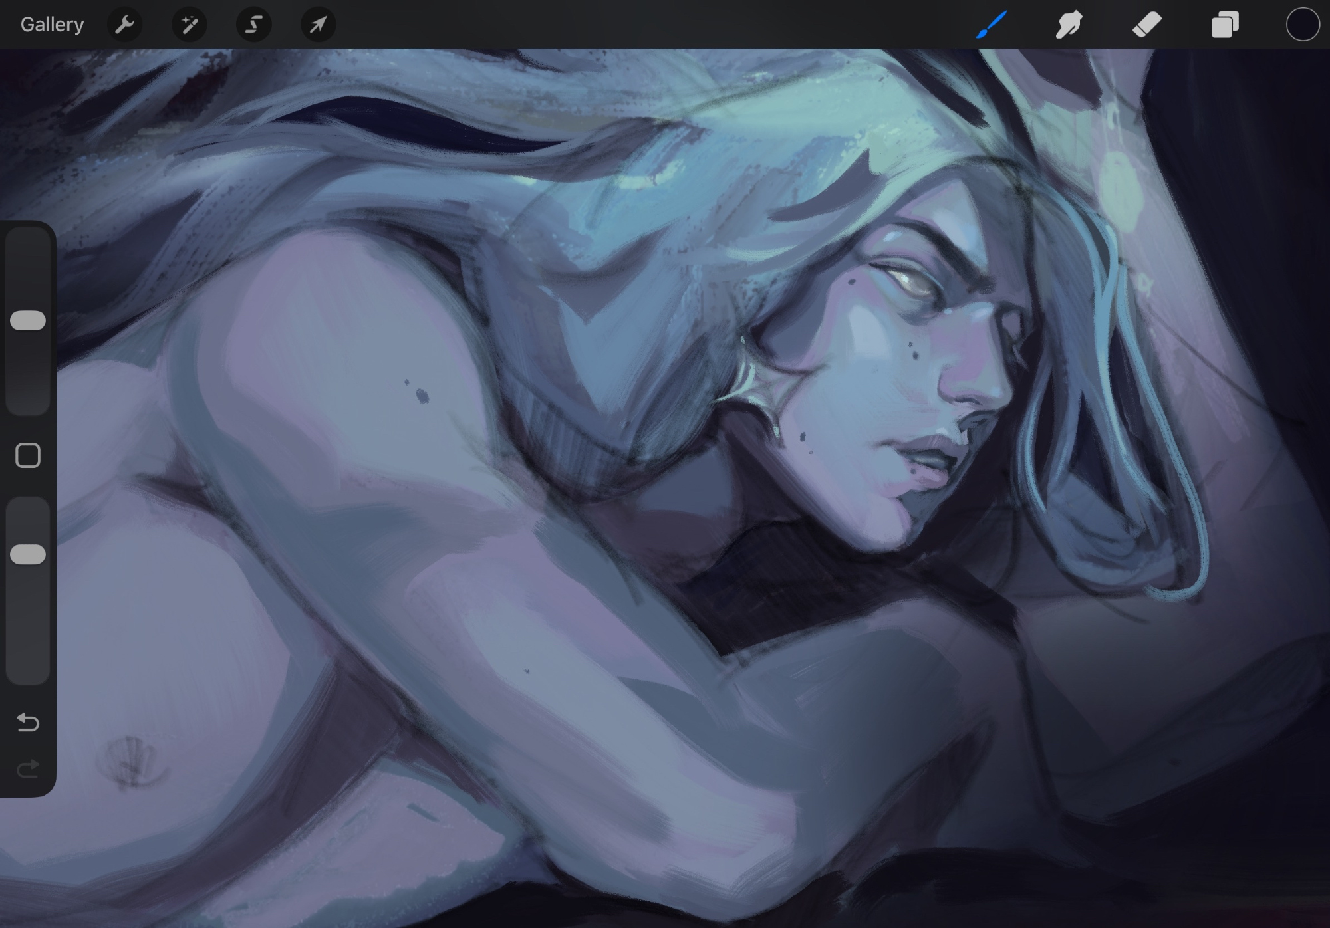Select the Eraser tool
The width and height of the screenshot is (1330, 928).
[1146, 25]
